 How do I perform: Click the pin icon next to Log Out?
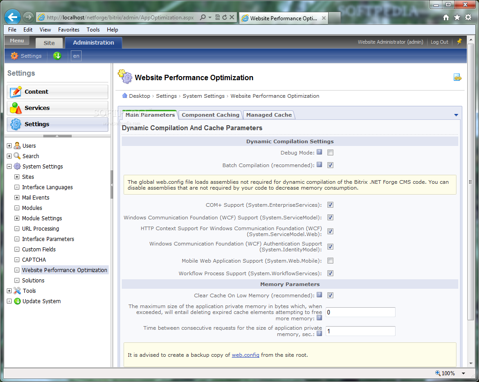tap(459, 42)
